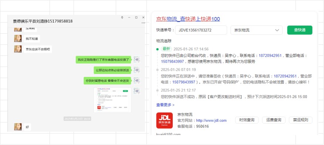Click the message bubble 京东应该不放假吧
This screenshot has height=145, width=324.
click(38, 49)
